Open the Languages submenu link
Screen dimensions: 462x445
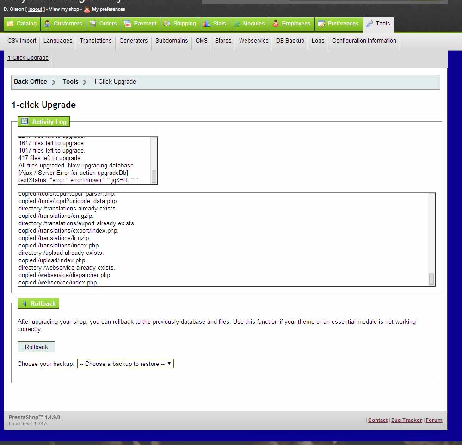pyautogui.click(x=58, y=41)
